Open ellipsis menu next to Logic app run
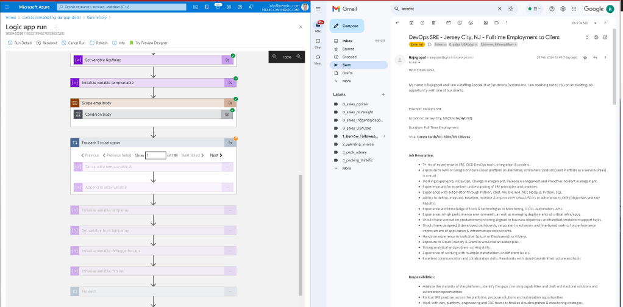The height and width of the screenshot is (307, 623). pos(55,27)
